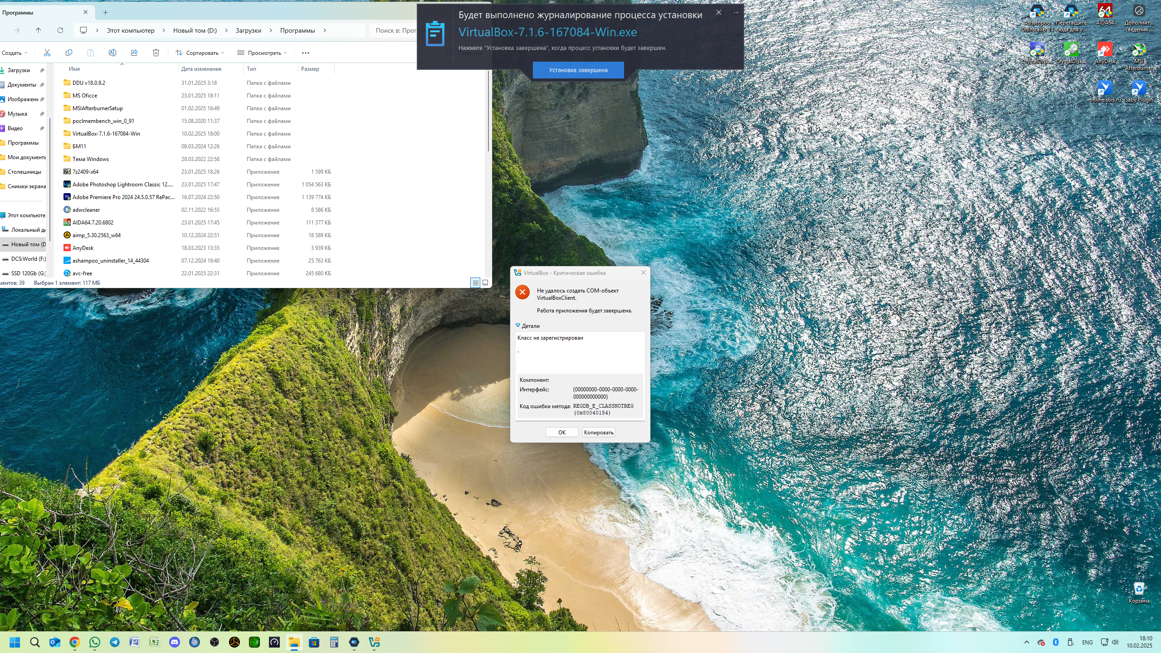This screenshot has height=653, width=1161.
Task: Click the VirtualBox icon in taskbar
Action: tap(374, 642)
